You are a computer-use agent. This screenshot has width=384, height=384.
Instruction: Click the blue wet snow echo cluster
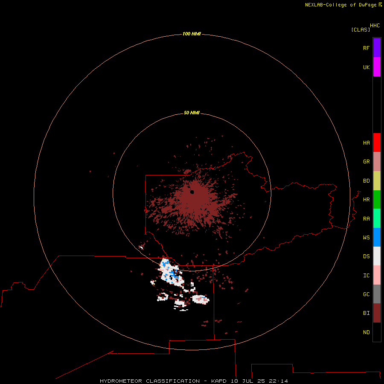point(175,273)
